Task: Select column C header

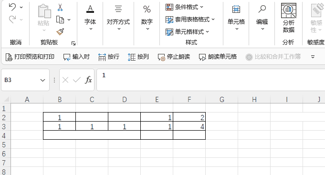Action: [92, 100]
